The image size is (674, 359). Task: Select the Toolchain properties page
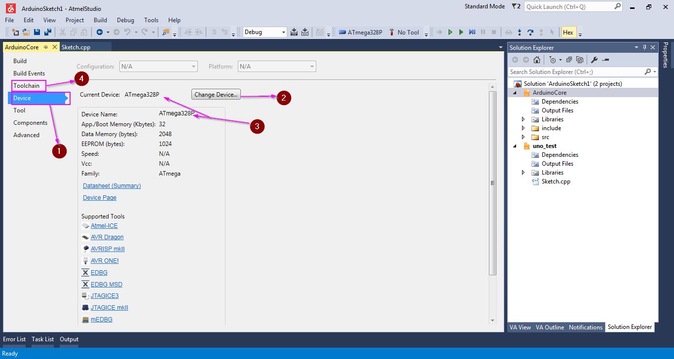point(26,86)
